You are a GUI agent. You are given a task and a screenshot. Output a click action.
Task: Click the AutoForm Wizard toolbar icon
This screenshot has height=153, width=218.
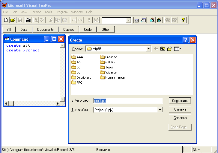point(168,20)
